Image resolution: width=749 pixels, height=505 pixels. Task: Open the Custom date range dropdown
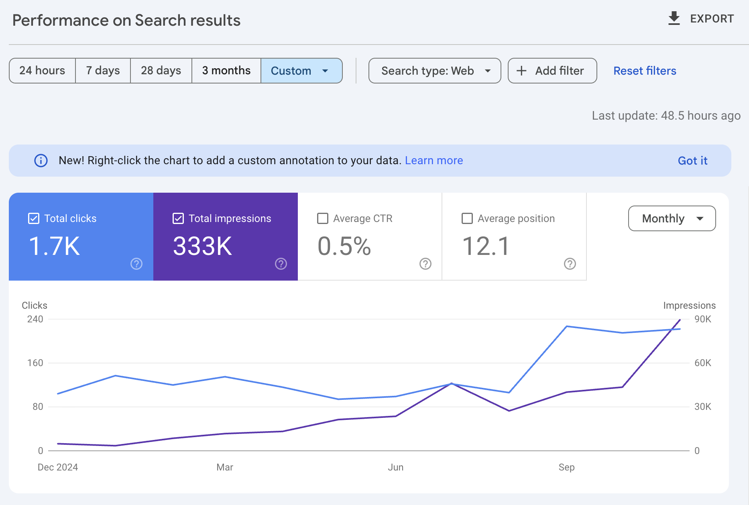(x=301, y=71)
